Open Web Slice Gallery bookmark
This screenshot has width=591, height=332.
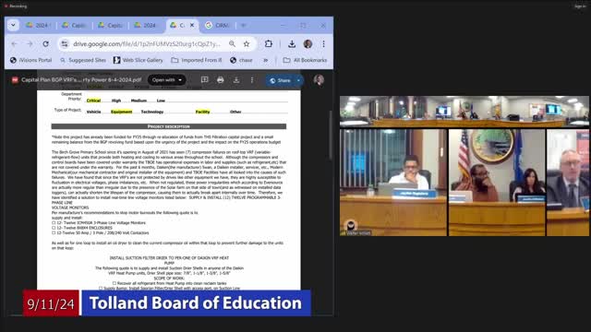point(139,60)
